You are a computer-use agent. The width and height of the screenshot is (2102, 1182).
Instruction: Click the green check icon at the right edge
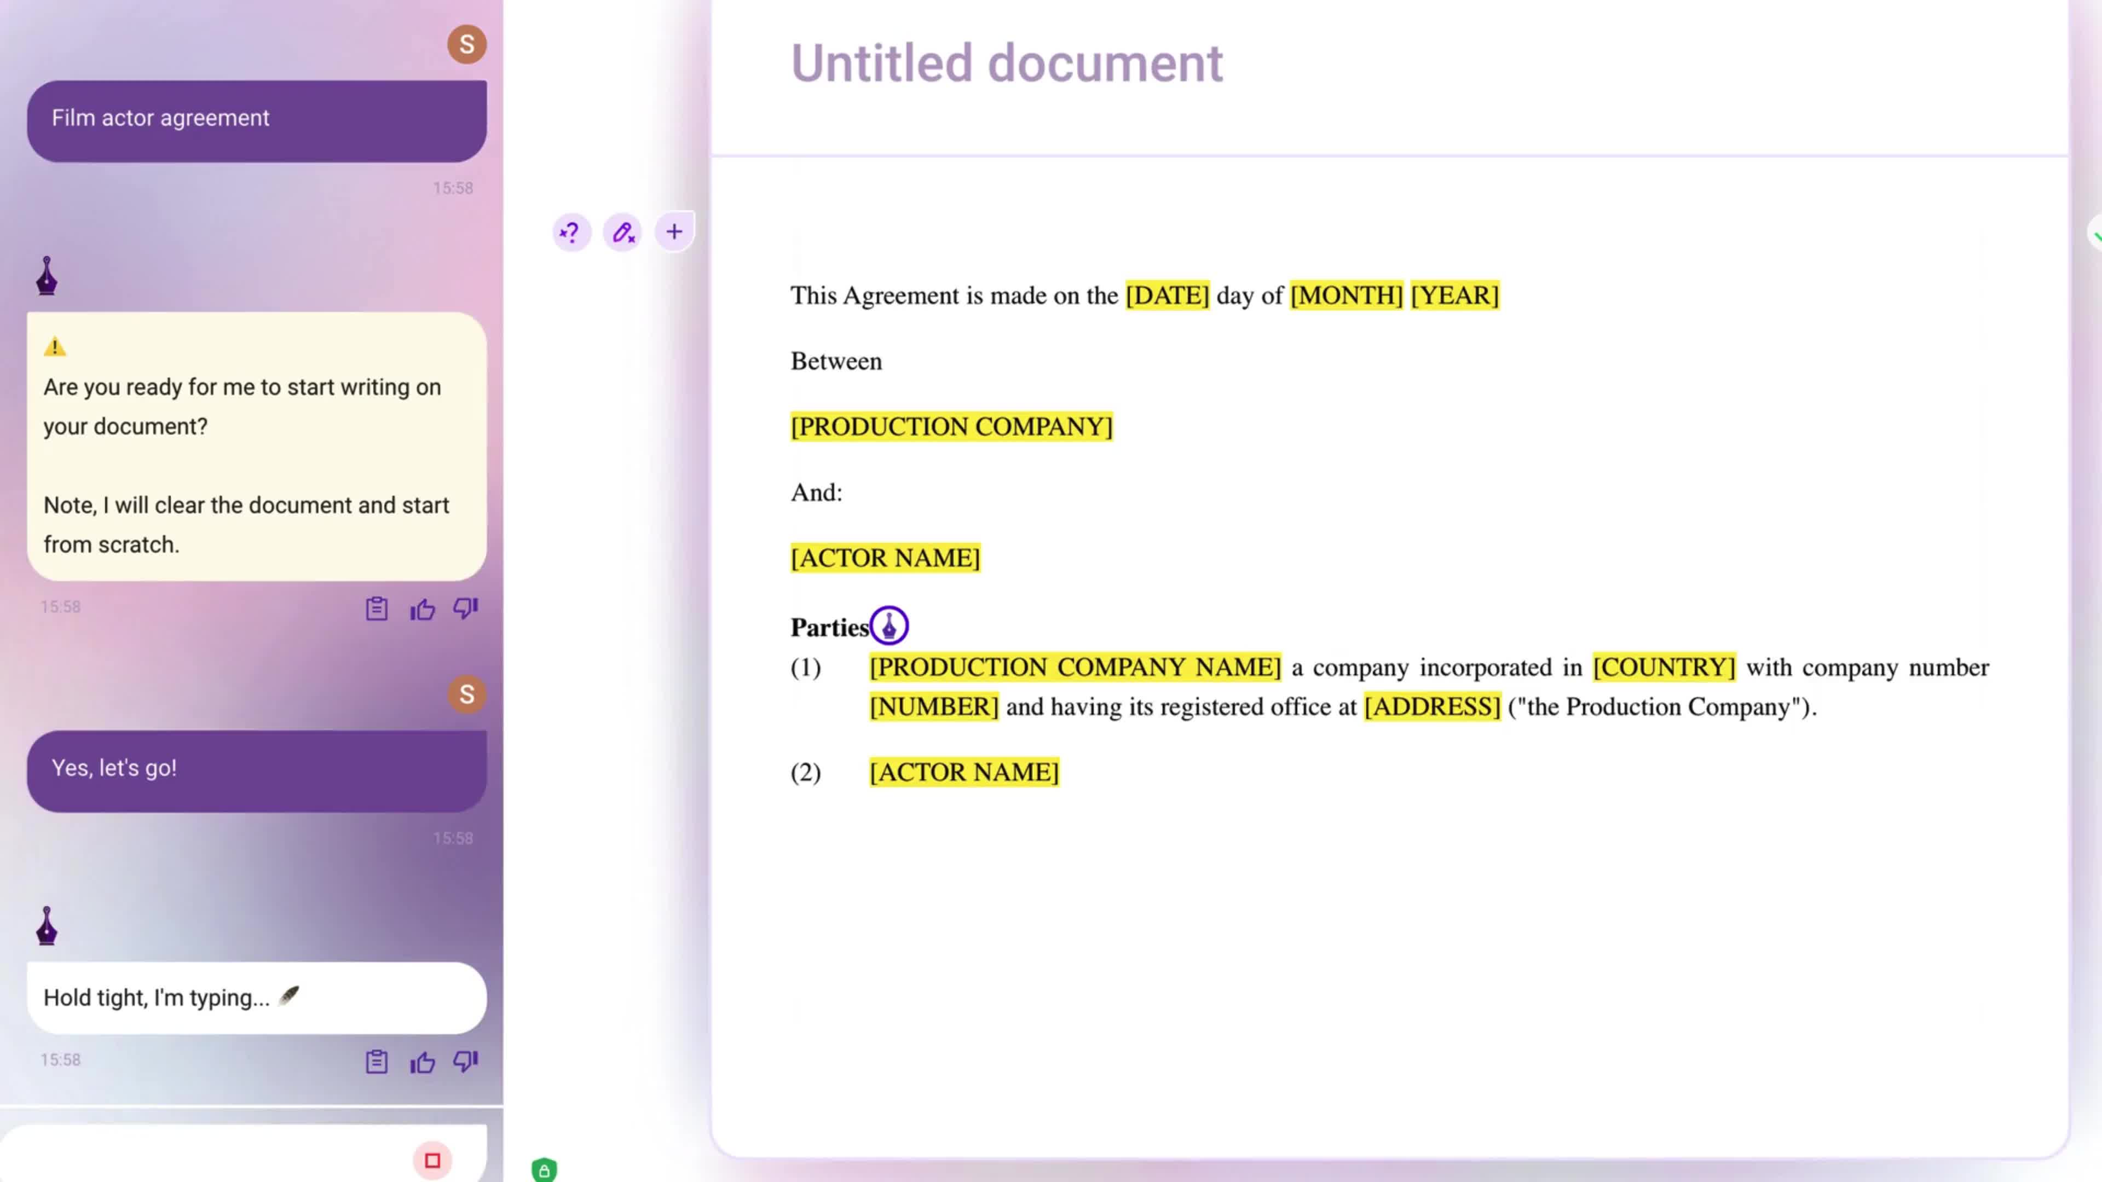click(x=2095, y=235)
